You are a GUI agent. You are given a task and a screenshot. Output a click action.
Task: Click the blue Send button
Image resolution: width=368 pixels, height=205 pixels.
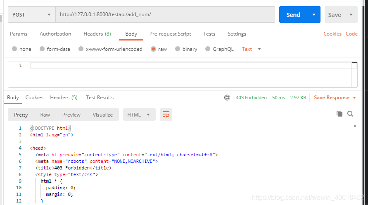tap(293, 14)
